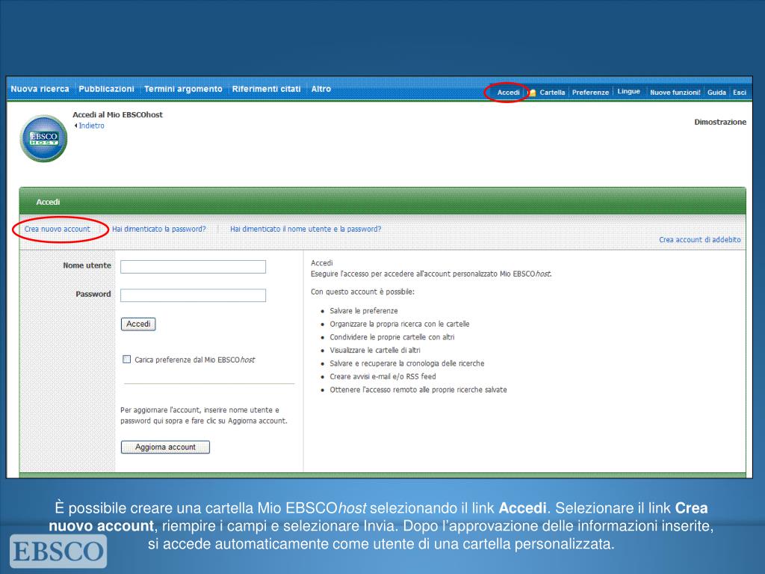
Task: Open Riferimenti citati menu item
Action: point(267,89)
